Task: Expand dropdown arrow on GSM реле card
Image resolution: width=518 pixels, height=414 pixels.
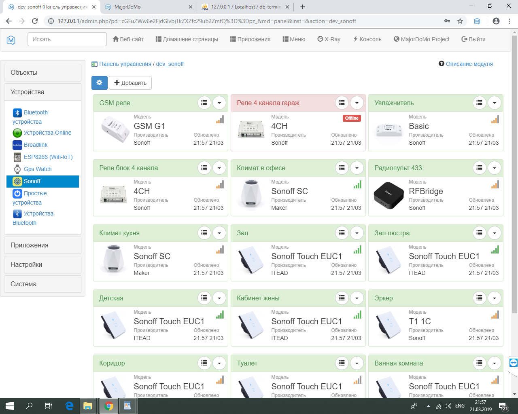Action: click(219, 103)
